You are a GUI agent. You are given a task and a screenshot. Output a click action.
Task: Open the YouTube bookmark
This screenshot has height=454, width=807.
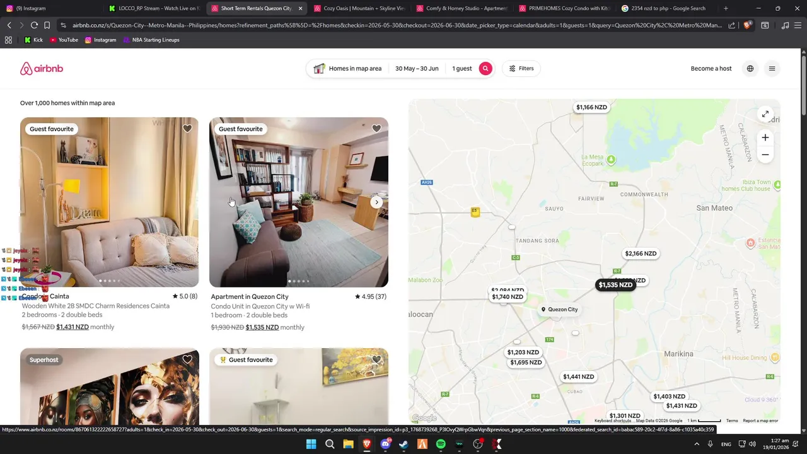coord(64,40)
